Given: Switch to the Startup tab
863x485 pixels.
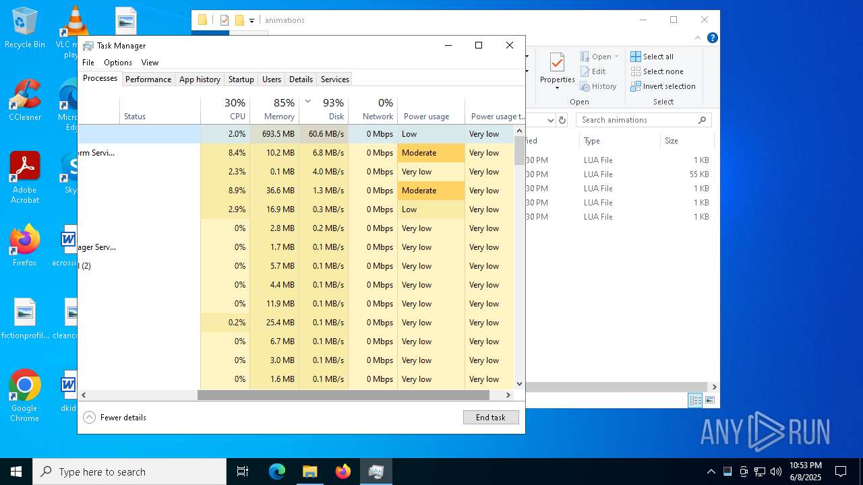Looking at the screenshot, I should [x=241, y=79].
